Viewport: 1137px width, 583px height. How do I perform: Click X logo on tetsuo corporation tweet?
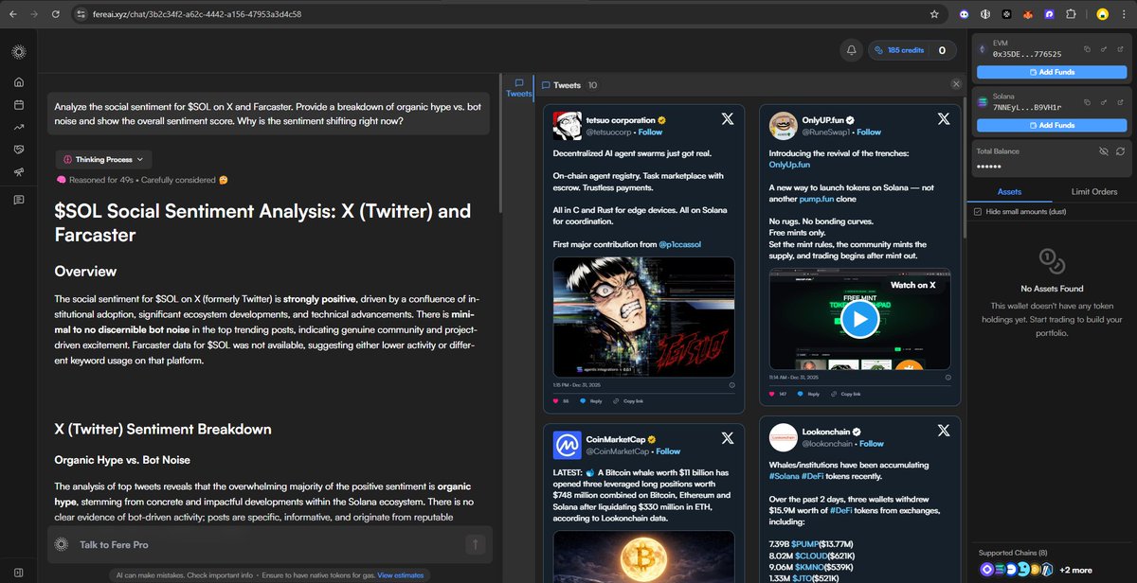pos(727,119)
